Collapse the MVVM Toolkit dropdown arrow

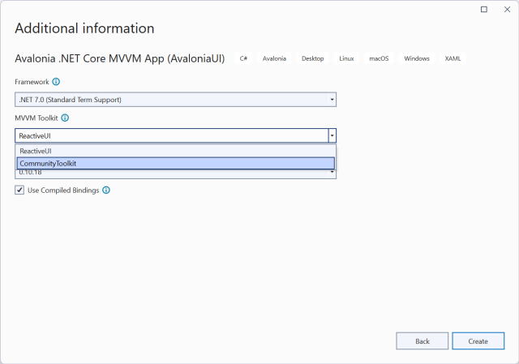[x=332, y=135]
